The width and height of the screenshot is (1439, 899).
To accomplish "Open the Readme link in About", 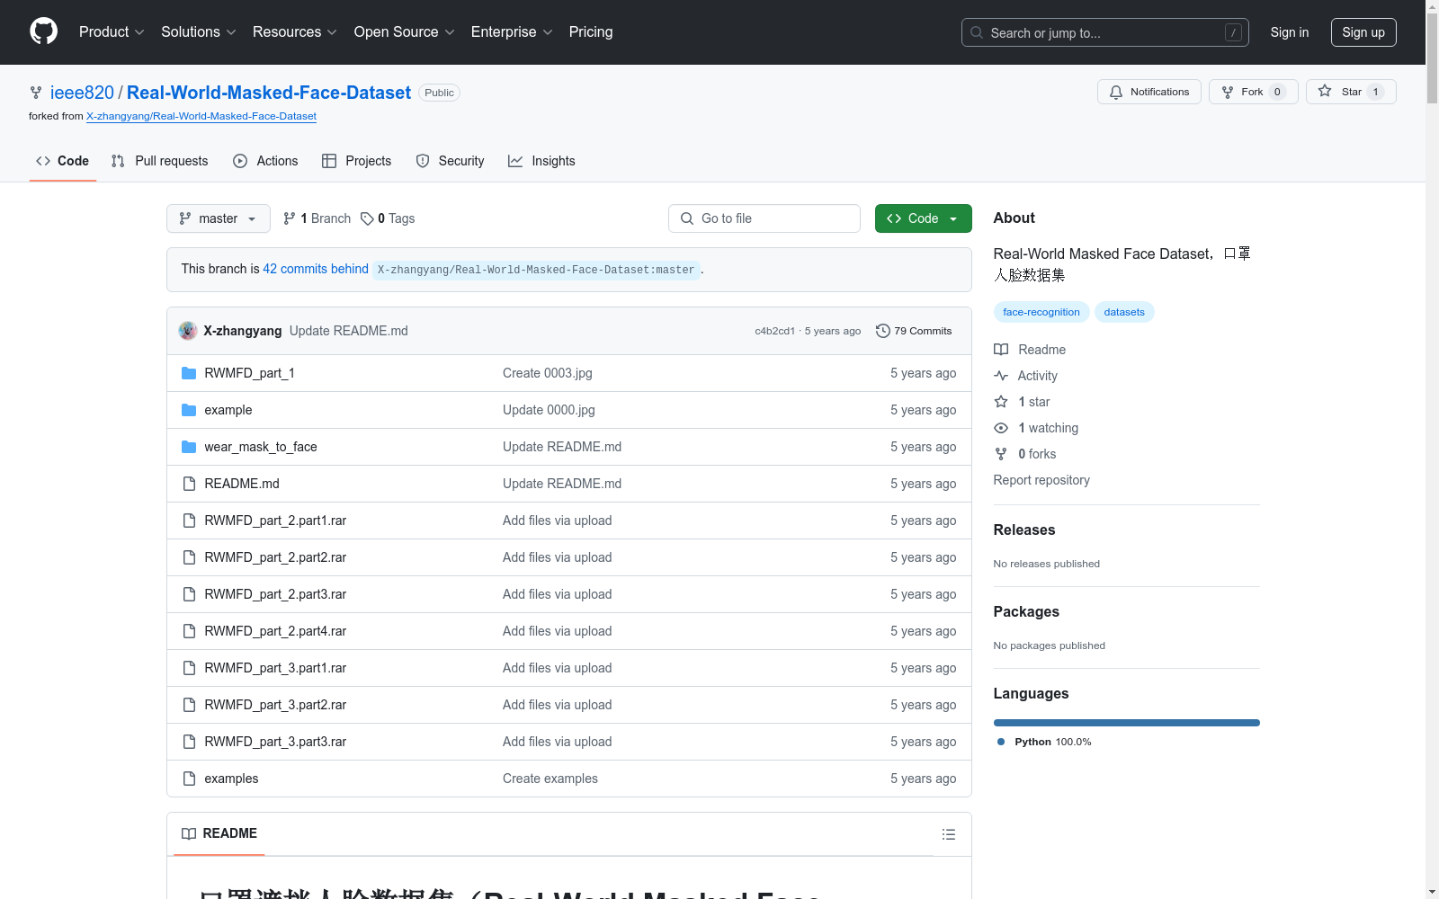I will [x=1030, y=350].
